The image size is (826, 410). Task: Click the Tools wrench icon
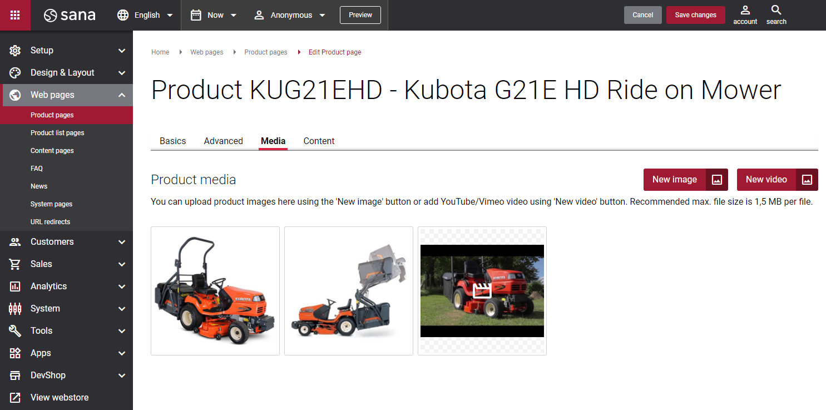tap(15, 331)
